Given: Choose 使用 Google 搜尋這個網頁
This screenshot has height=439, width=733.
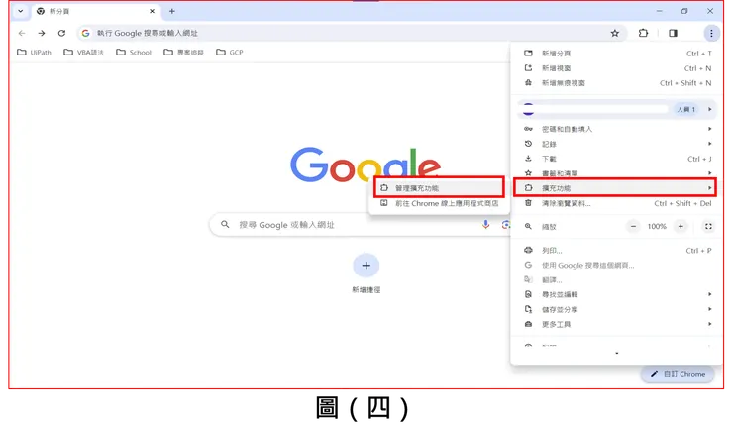Looking at the screenshot, I should pos(617,265).
